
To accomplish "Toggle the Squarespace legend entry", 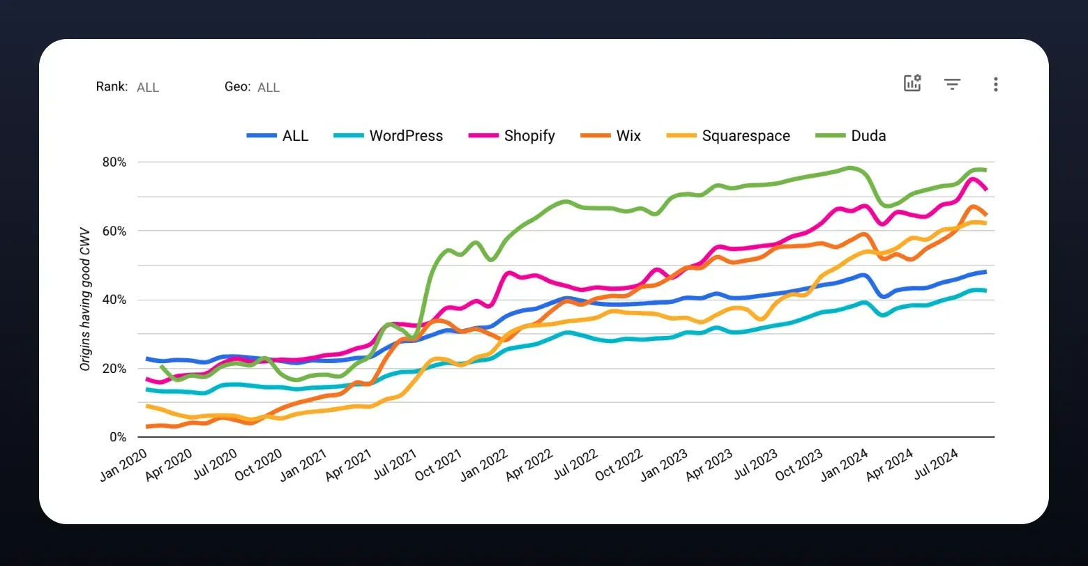I will 728,135.
